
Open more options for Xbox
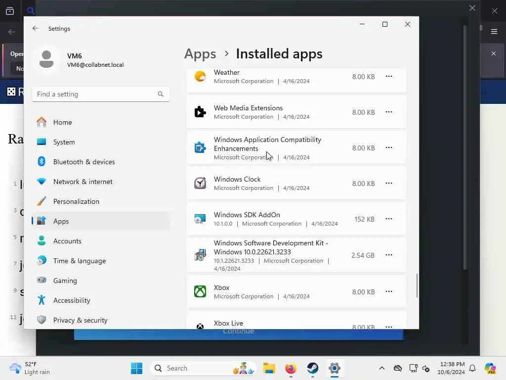(389, 291)
